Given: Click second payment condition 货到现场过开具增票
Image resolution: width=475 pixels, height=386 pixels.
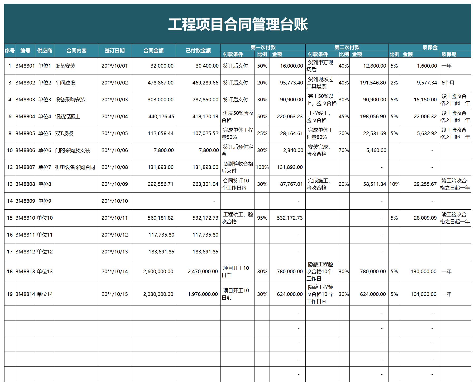Looking at the screenshot, I should 322,83.
